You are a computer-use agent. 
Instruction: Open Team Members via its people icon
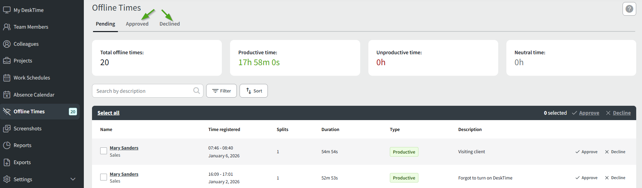tap(7, 27)
